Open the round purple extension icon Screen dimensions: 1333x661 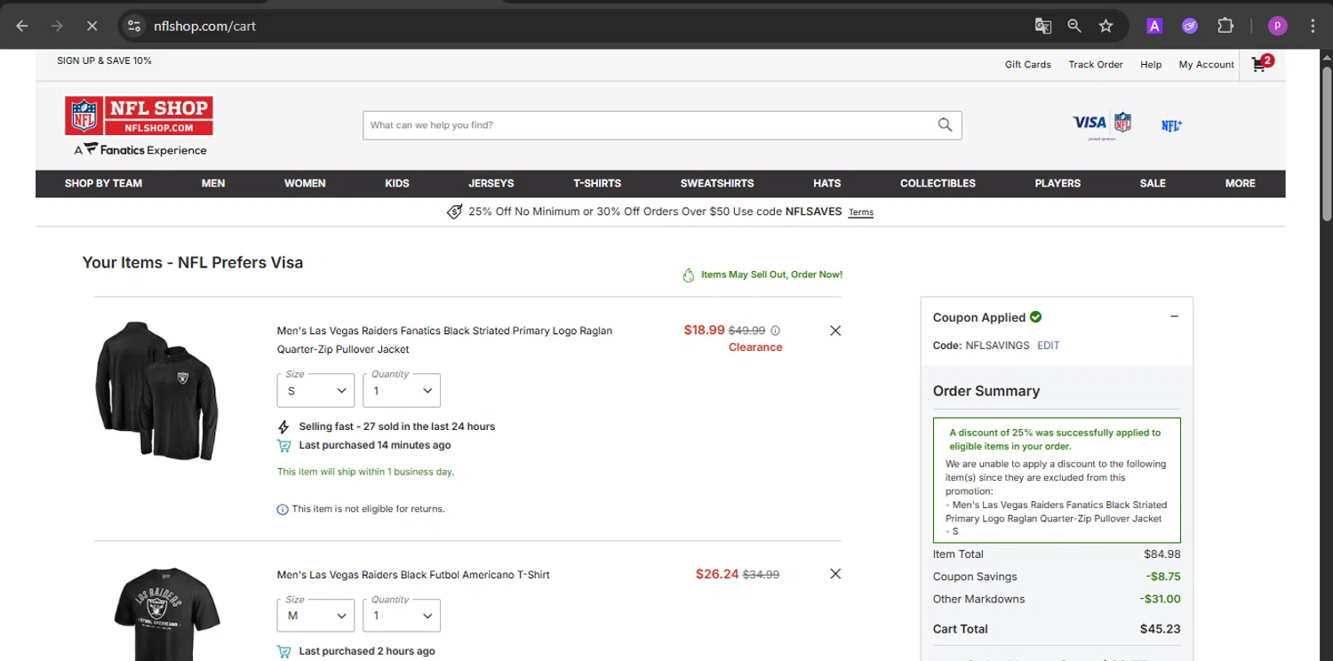[1190, 26]
